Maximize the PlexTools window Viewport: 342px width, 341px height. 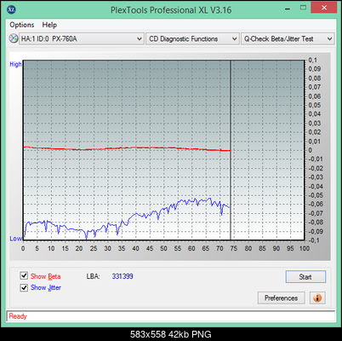[x=303, y=8]
